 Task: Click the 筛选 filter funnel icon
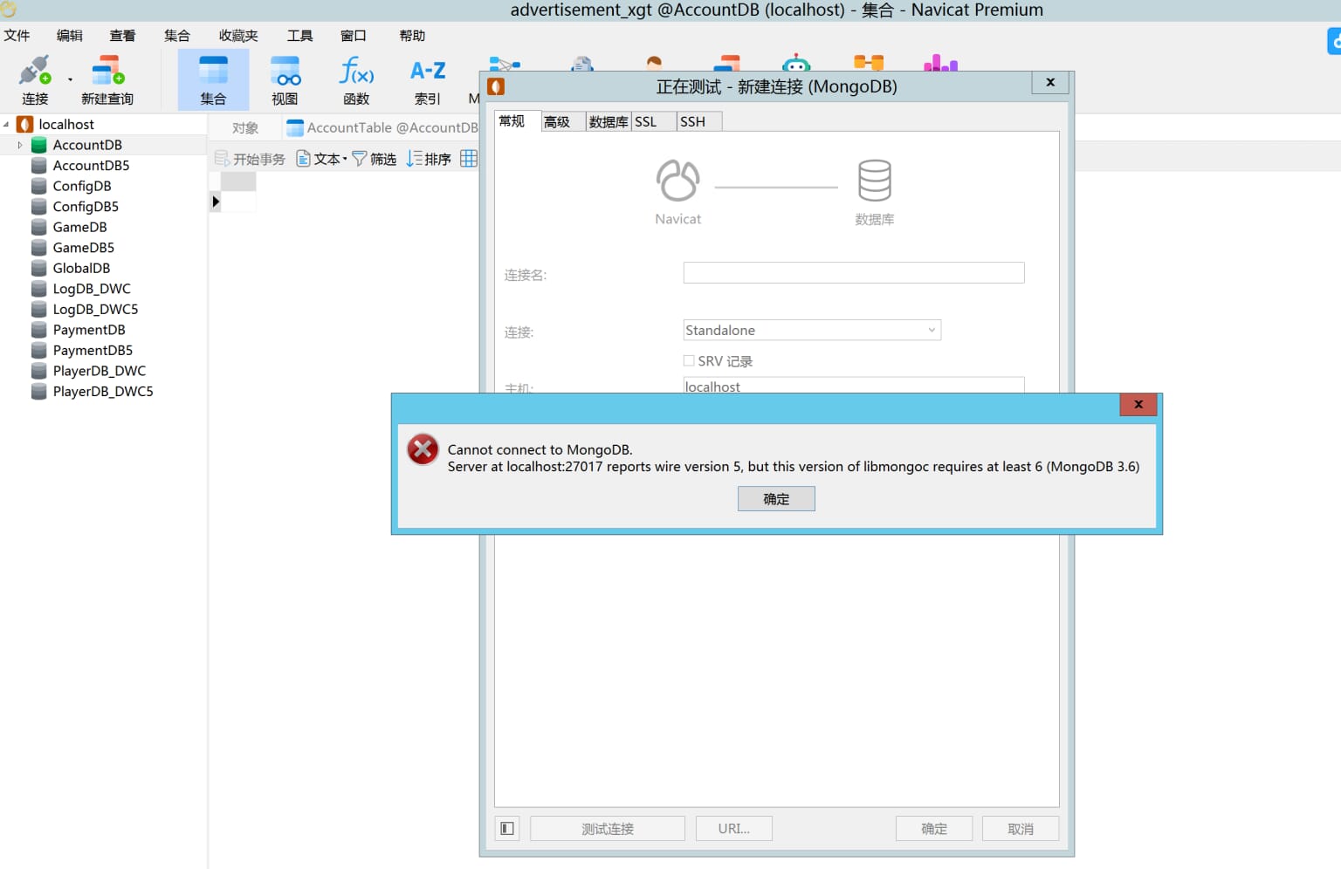[x=359, y=159]
